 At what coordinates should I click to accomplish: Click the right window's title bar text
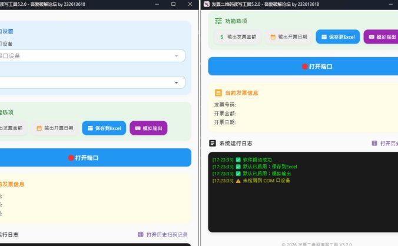coord(266,4)
